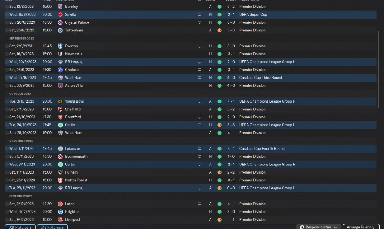Click the Liverpool club badge
The width and height of the screenshot is (384, 229).
(x=60, y=220)
